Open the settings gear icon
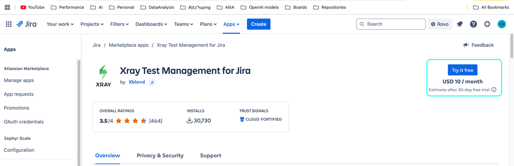The height and width of the screenshot is (166, 514). click(487, 24)
